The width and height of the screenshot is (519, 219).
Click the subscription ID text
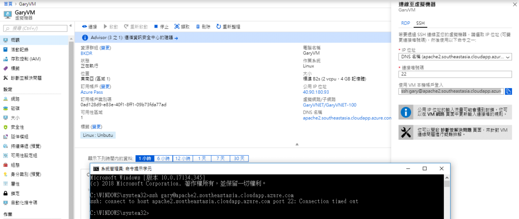(123, 105)
